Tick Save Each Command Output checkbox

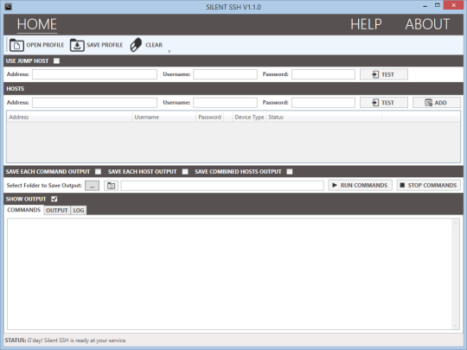(x=98, y=171)
